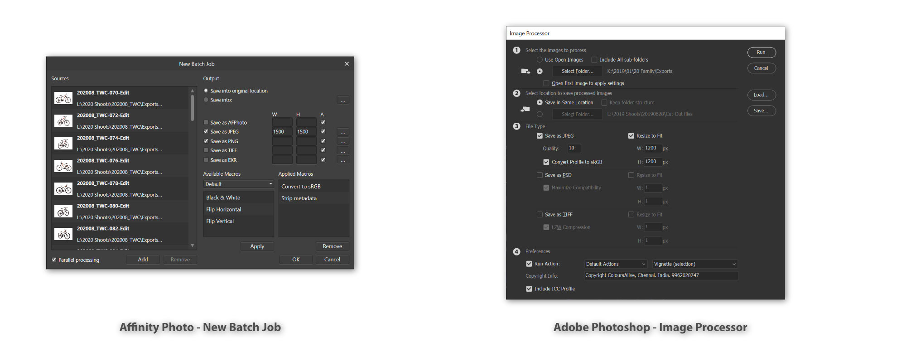Click Remove under Applied Macros
906x361 pixels.
[x=333, y=246]
